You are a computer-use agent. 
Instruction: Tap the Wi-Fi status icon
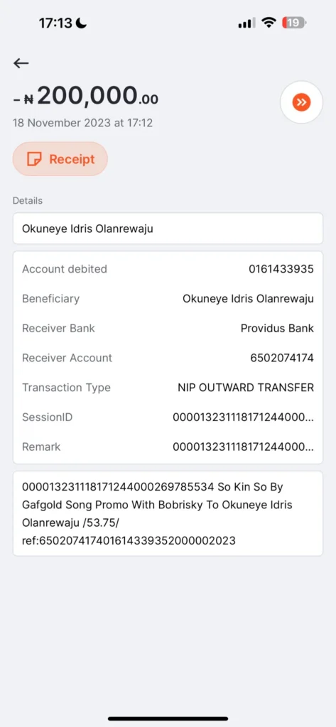(x=269, y=23)
